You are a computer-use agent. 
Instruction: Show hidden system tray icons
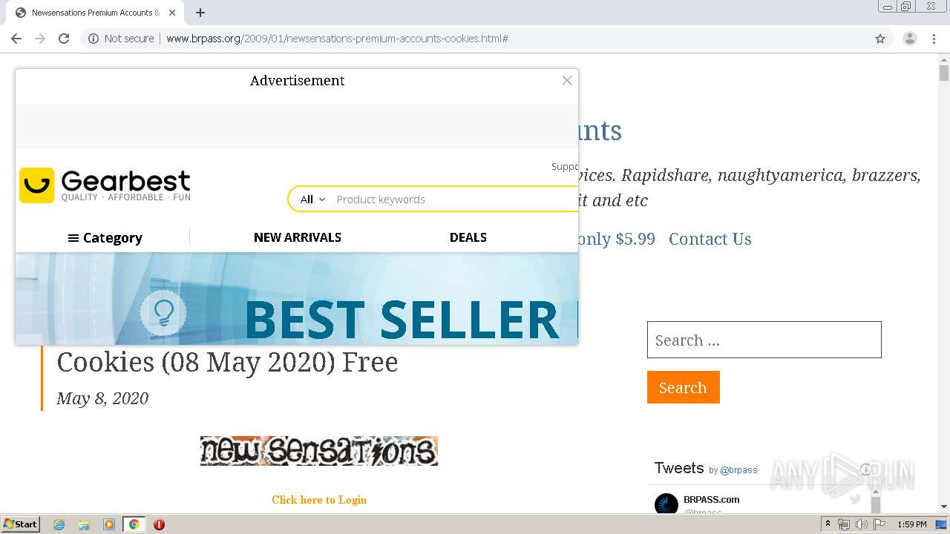(828, 524)
